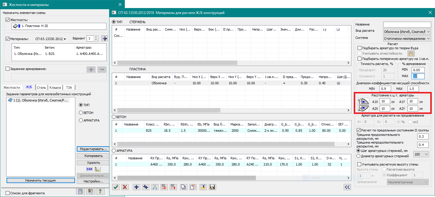Select the БЕТОН radio button above the concrete table
Viewport: 435px width, 197px height.
pyautogui.click(x=114, y=117)
